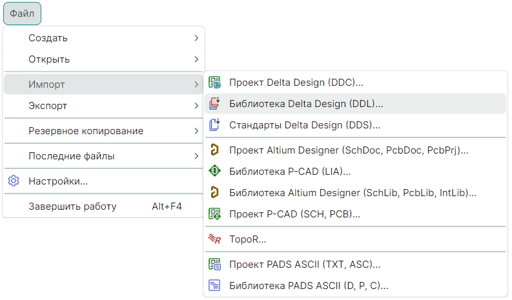Screen dimensions: 512x300
Task: Expand the Последние файлы submenu arrow
Action: 196,156
